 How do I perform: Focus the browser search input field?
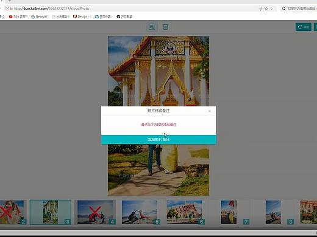click(x=302, y=9)
